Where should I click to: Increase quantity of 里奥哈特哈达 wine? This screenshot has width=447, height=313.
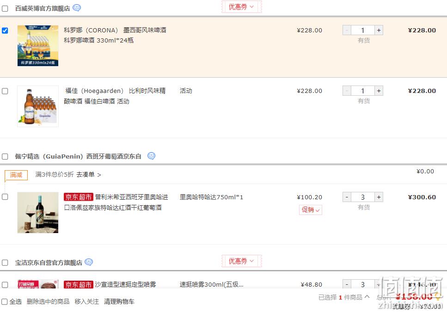[x=379, y=197]
